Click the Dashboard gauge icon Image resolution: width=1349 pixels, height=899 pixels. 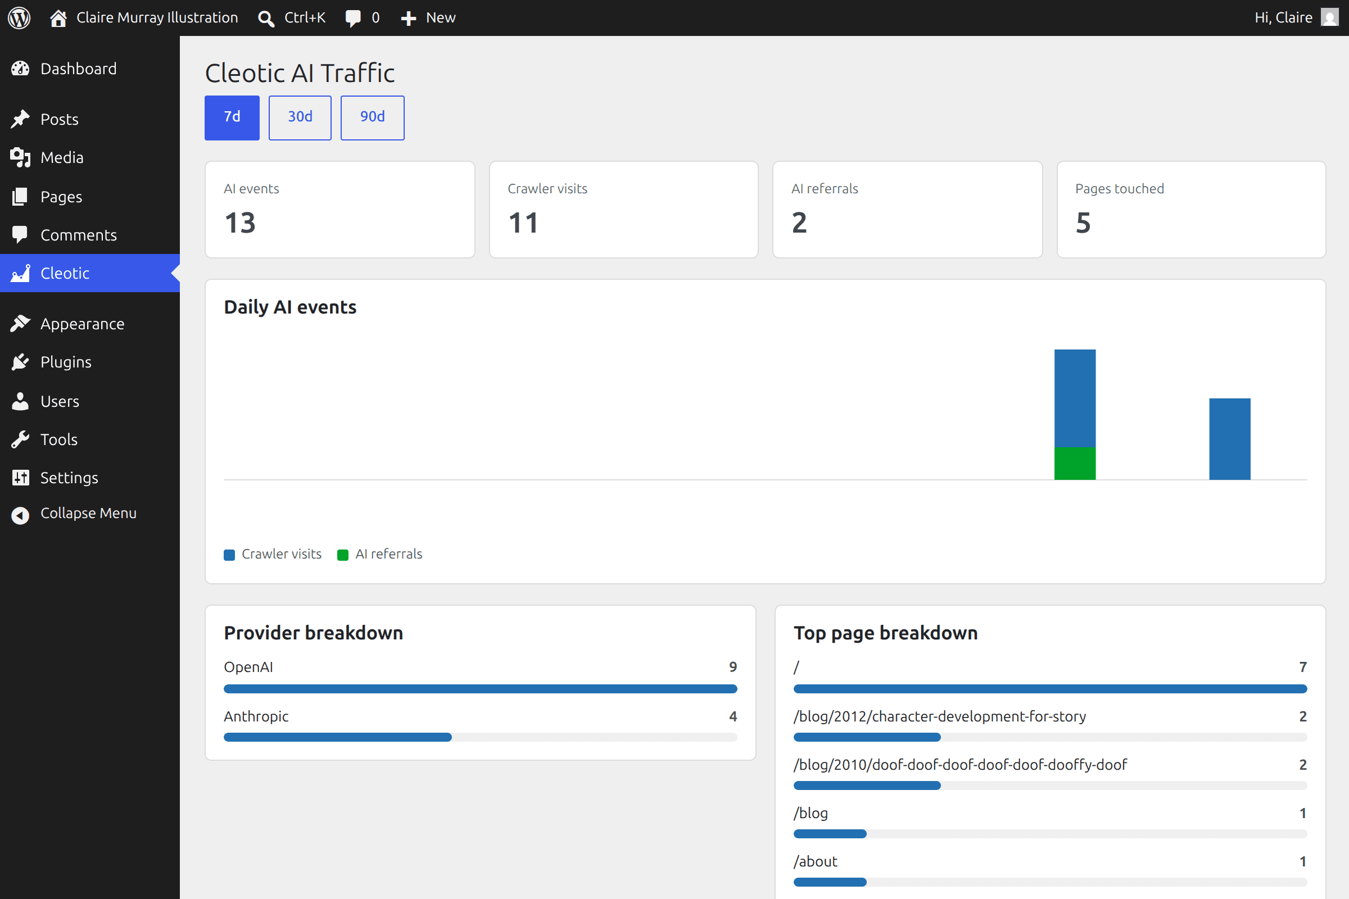20,69
